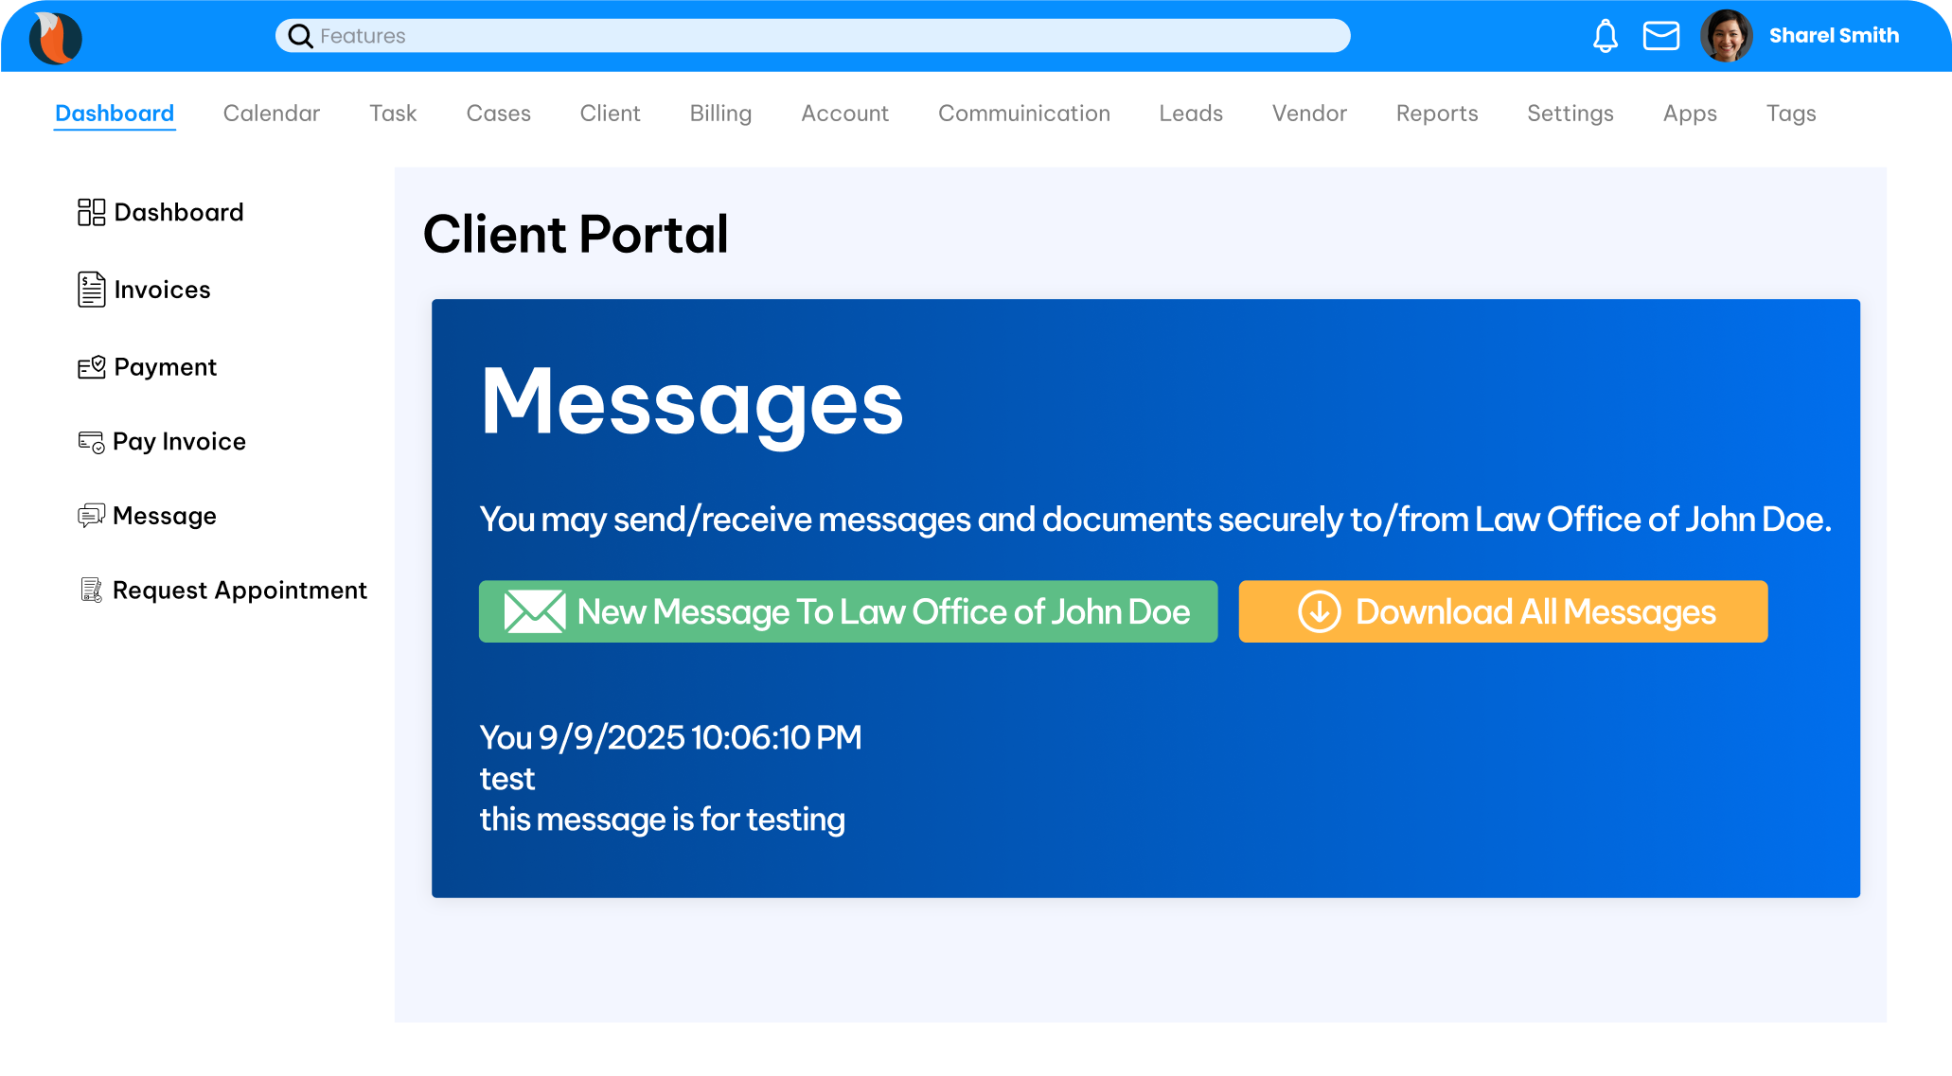The image size is (1952, 1076).
Task: Click Sharel Smith's profile avatar
Action: tap(1726, 36)
